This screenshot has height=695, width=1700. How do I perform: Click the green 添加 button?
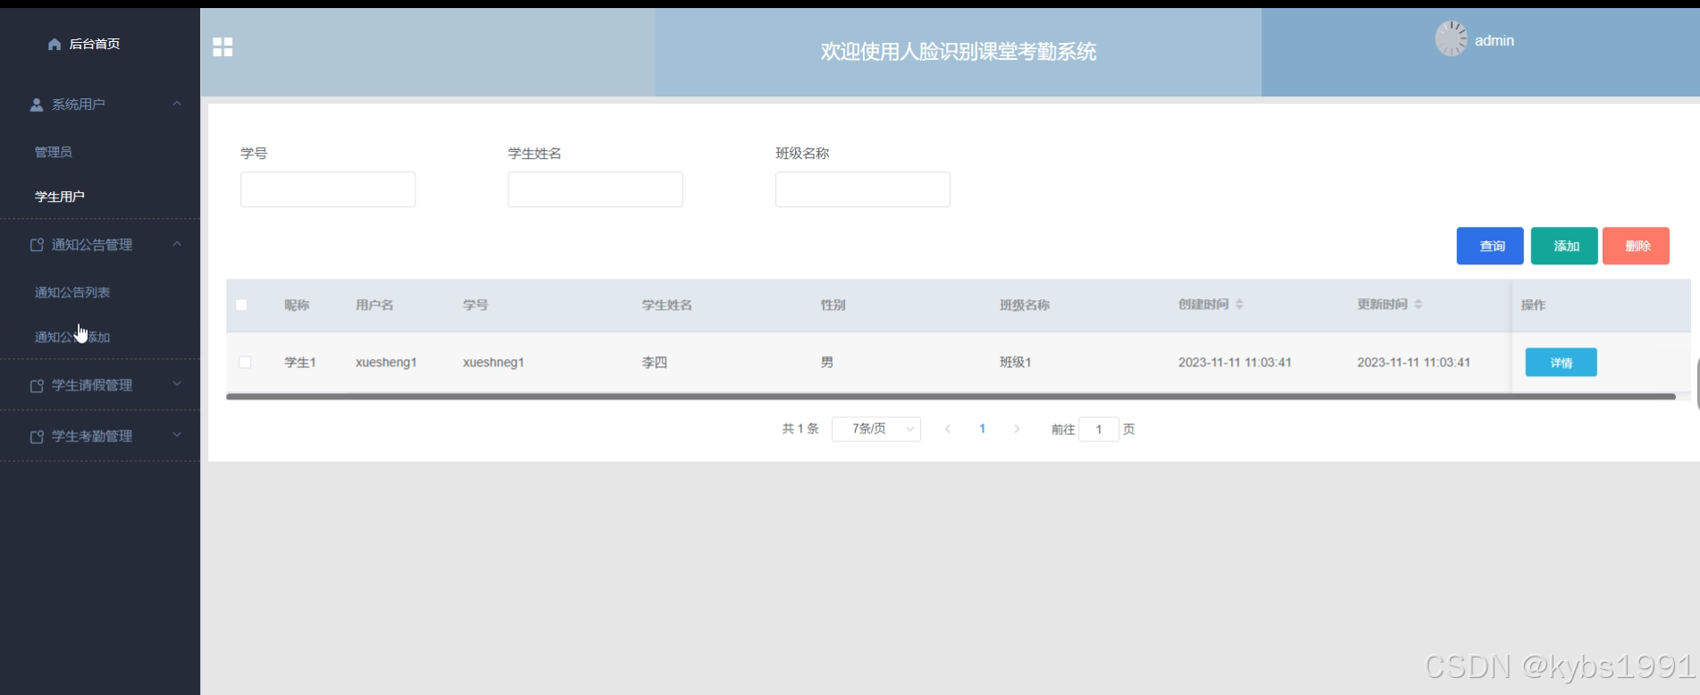pos(1564,246)
